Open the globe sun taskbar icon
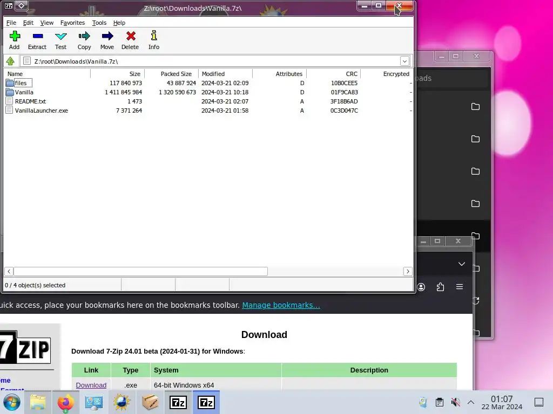 pos(122,402)
